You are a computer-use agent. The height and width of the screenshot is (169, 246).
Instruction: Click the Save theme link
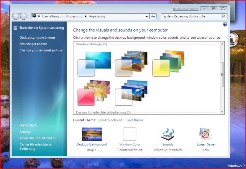click(x=135, y=120)
